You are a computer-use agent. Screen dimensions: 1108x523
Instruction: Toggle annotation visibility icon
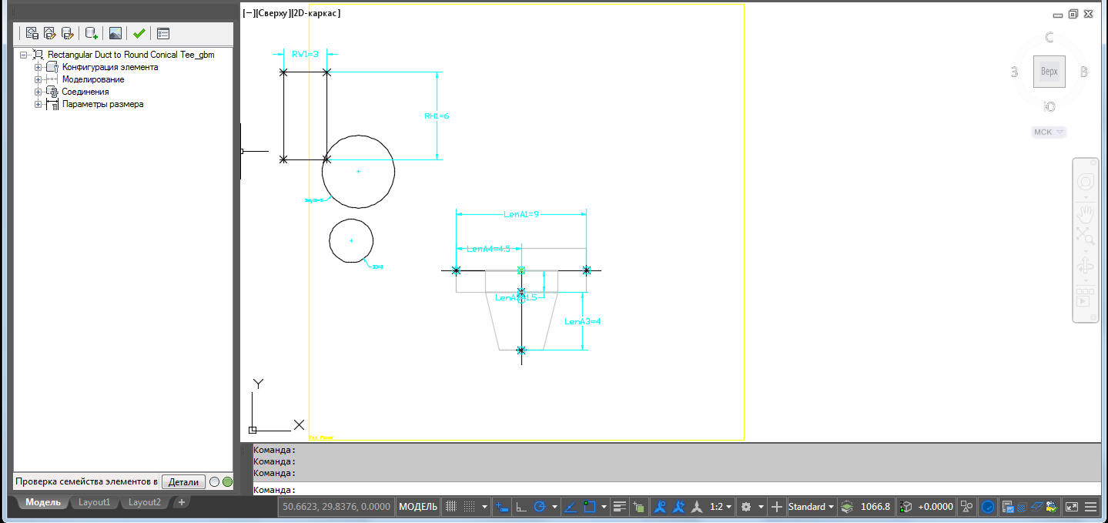click(660, 507)
